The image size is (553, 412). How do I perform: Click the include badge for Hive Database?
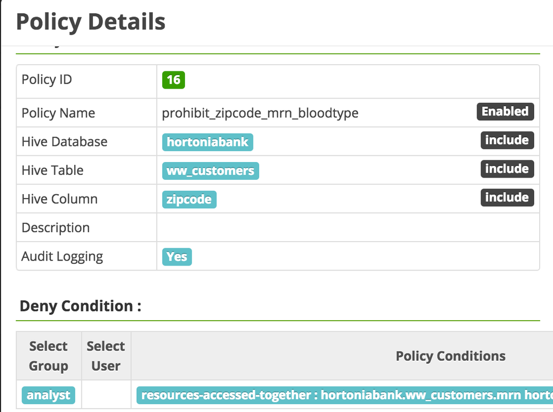click(x=507, y=140)
